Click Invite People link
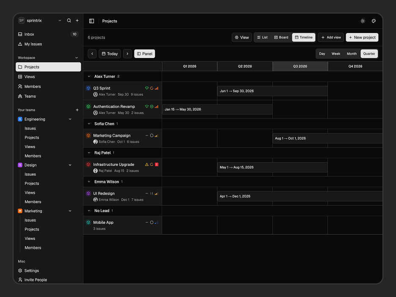 (48, 280)
